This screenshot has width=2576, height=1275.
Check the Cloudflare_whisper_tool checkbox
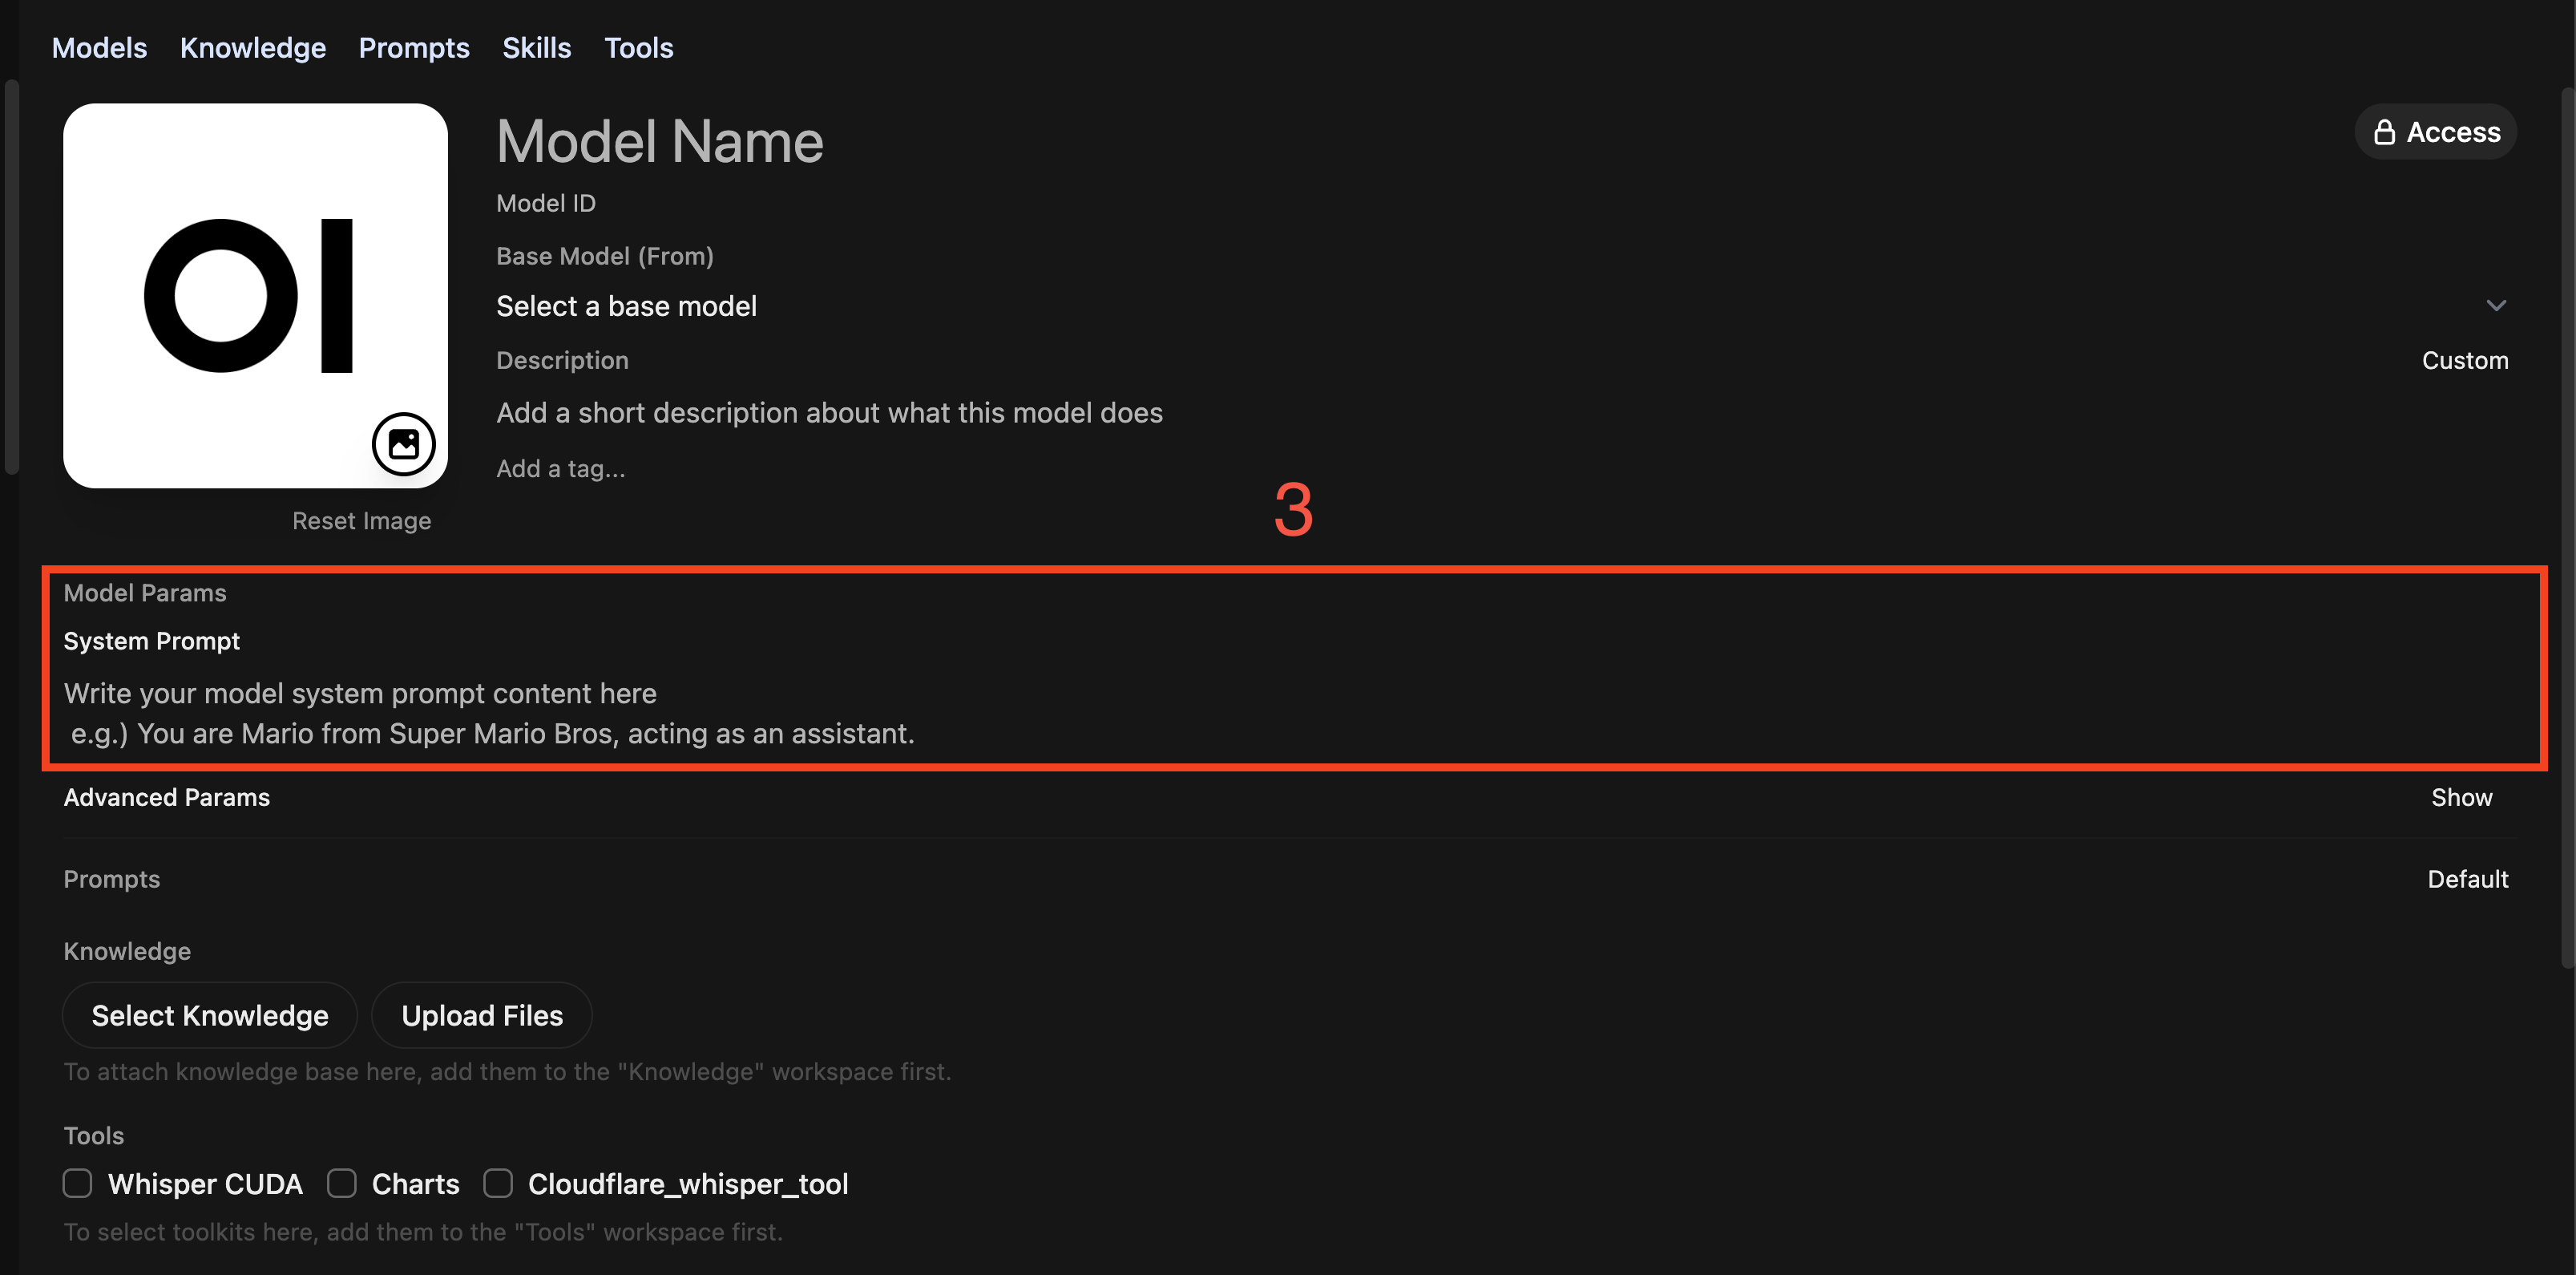pyautogui.click(x=497, y=1183)
